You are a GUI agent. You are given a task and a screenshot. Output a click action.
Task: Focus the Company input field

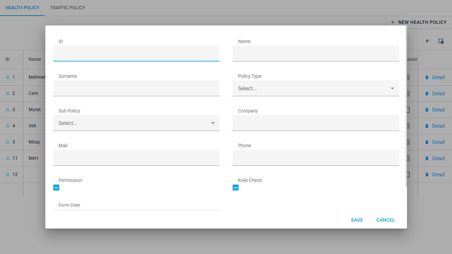pos(315,124)
